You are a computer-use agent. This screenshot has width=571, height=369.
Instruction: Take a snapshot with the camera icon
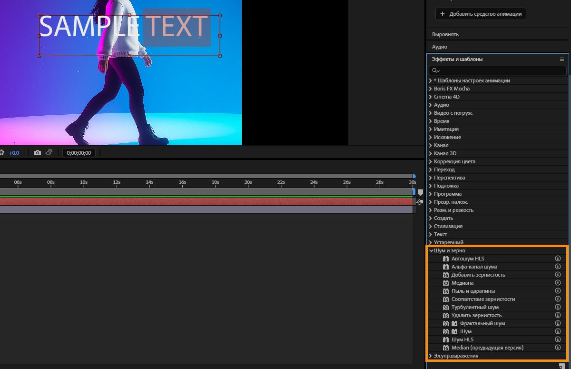[x=38, y=153]
